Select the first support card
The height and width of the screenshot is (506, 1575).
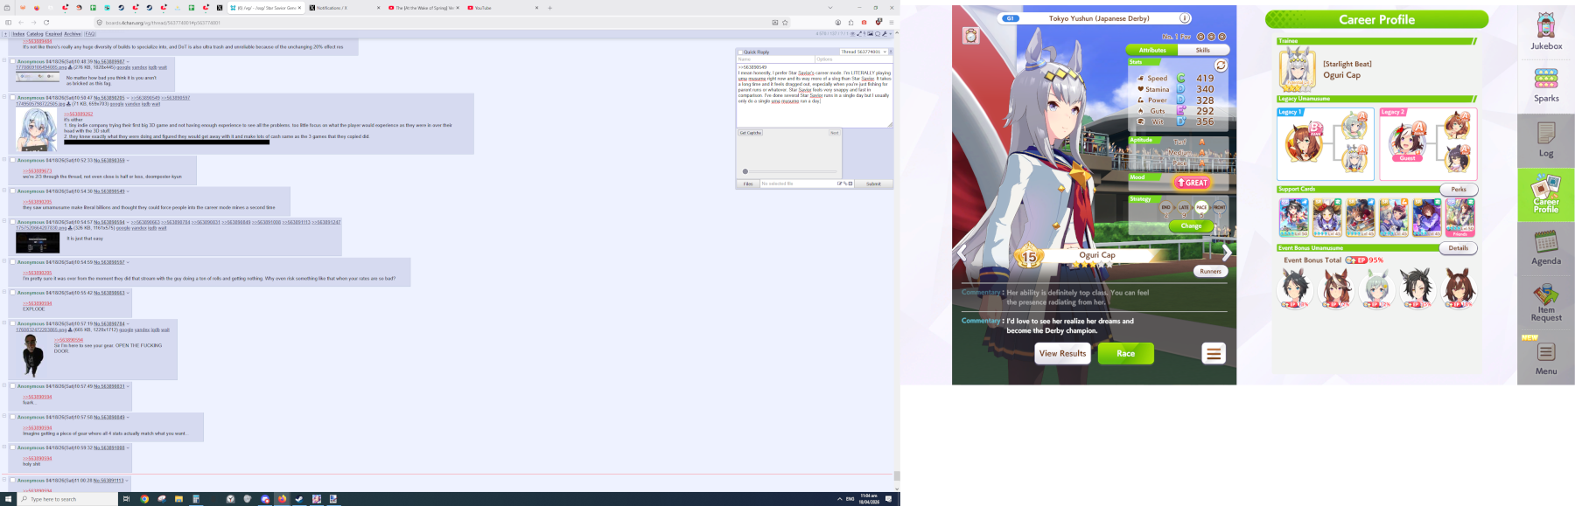(1293, 218)
